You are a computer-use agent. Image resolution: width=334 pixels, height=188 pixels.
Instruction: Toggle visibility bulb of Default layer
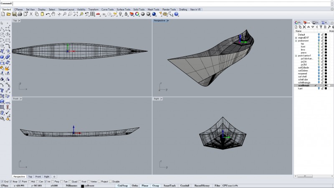pyautogui.click(x=318, y=35)
